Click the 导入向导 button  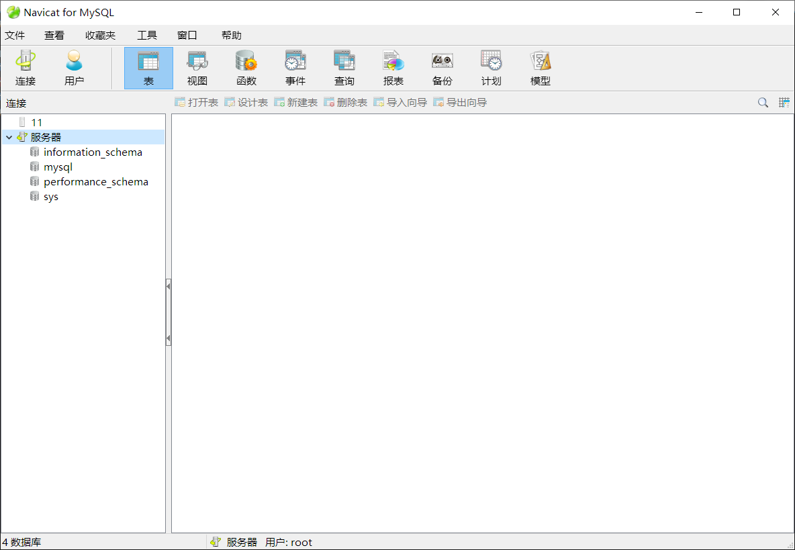click(x=400, y=102)
